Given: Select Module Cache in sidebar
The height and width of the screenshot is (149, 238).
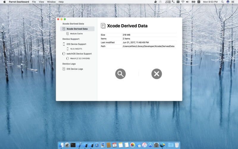Looking at the screenshot, I should click(x=76, y=34).
